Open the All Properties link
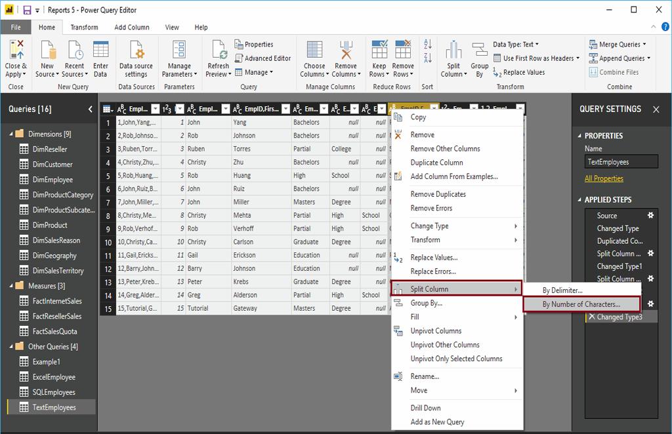The image size is (672, 434). 604,178
